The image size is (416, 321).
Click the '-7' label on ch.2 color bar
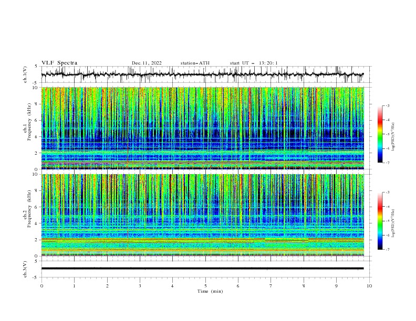tap(387, 250)
